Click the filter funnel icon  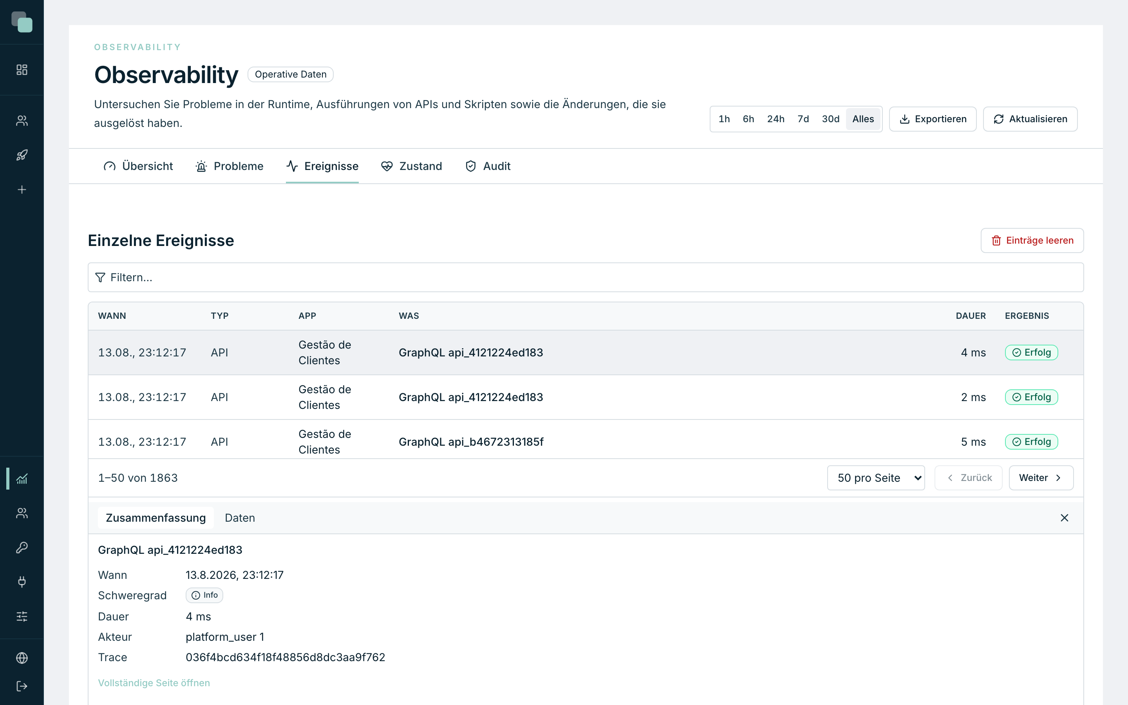click(x=100, y=277)
